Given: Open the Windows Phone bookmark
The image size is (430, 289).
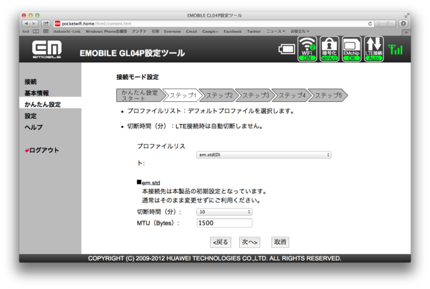Looking at the screenshot, I should (x=106, y=32).
